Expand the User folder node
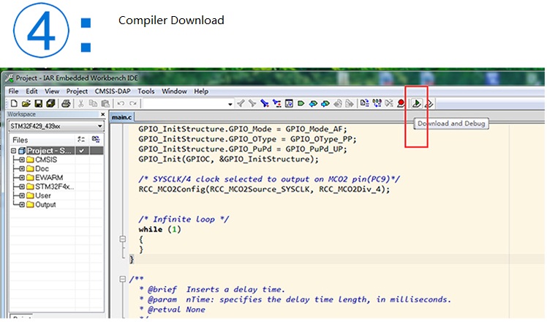The image size is (547, 322). (x=22, y=195)
